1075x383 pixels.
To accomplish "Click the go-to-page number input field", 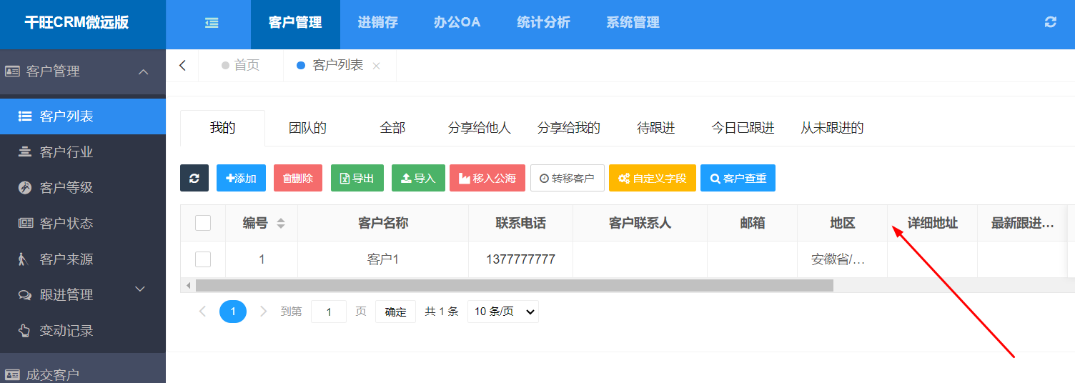I will (329, 312).
